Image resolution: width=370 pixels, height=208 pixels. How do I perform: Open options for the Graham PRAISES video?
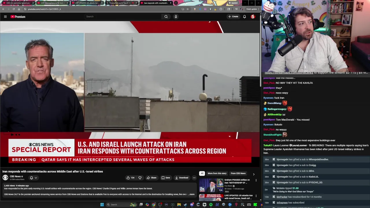[256, 180]
